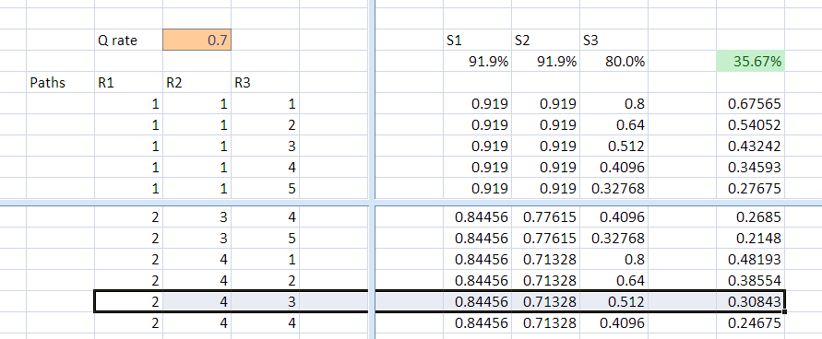Select the result cell 0.2685
The height and width of the screenshot is (339, 822).
750,217
